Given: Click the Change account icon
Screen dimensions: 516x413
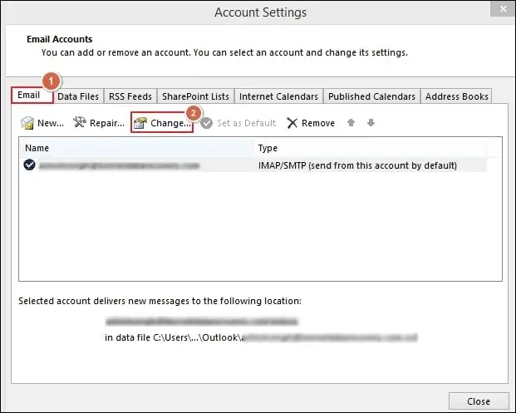Looking at the screenshot, I should click(x=140, y=123).
